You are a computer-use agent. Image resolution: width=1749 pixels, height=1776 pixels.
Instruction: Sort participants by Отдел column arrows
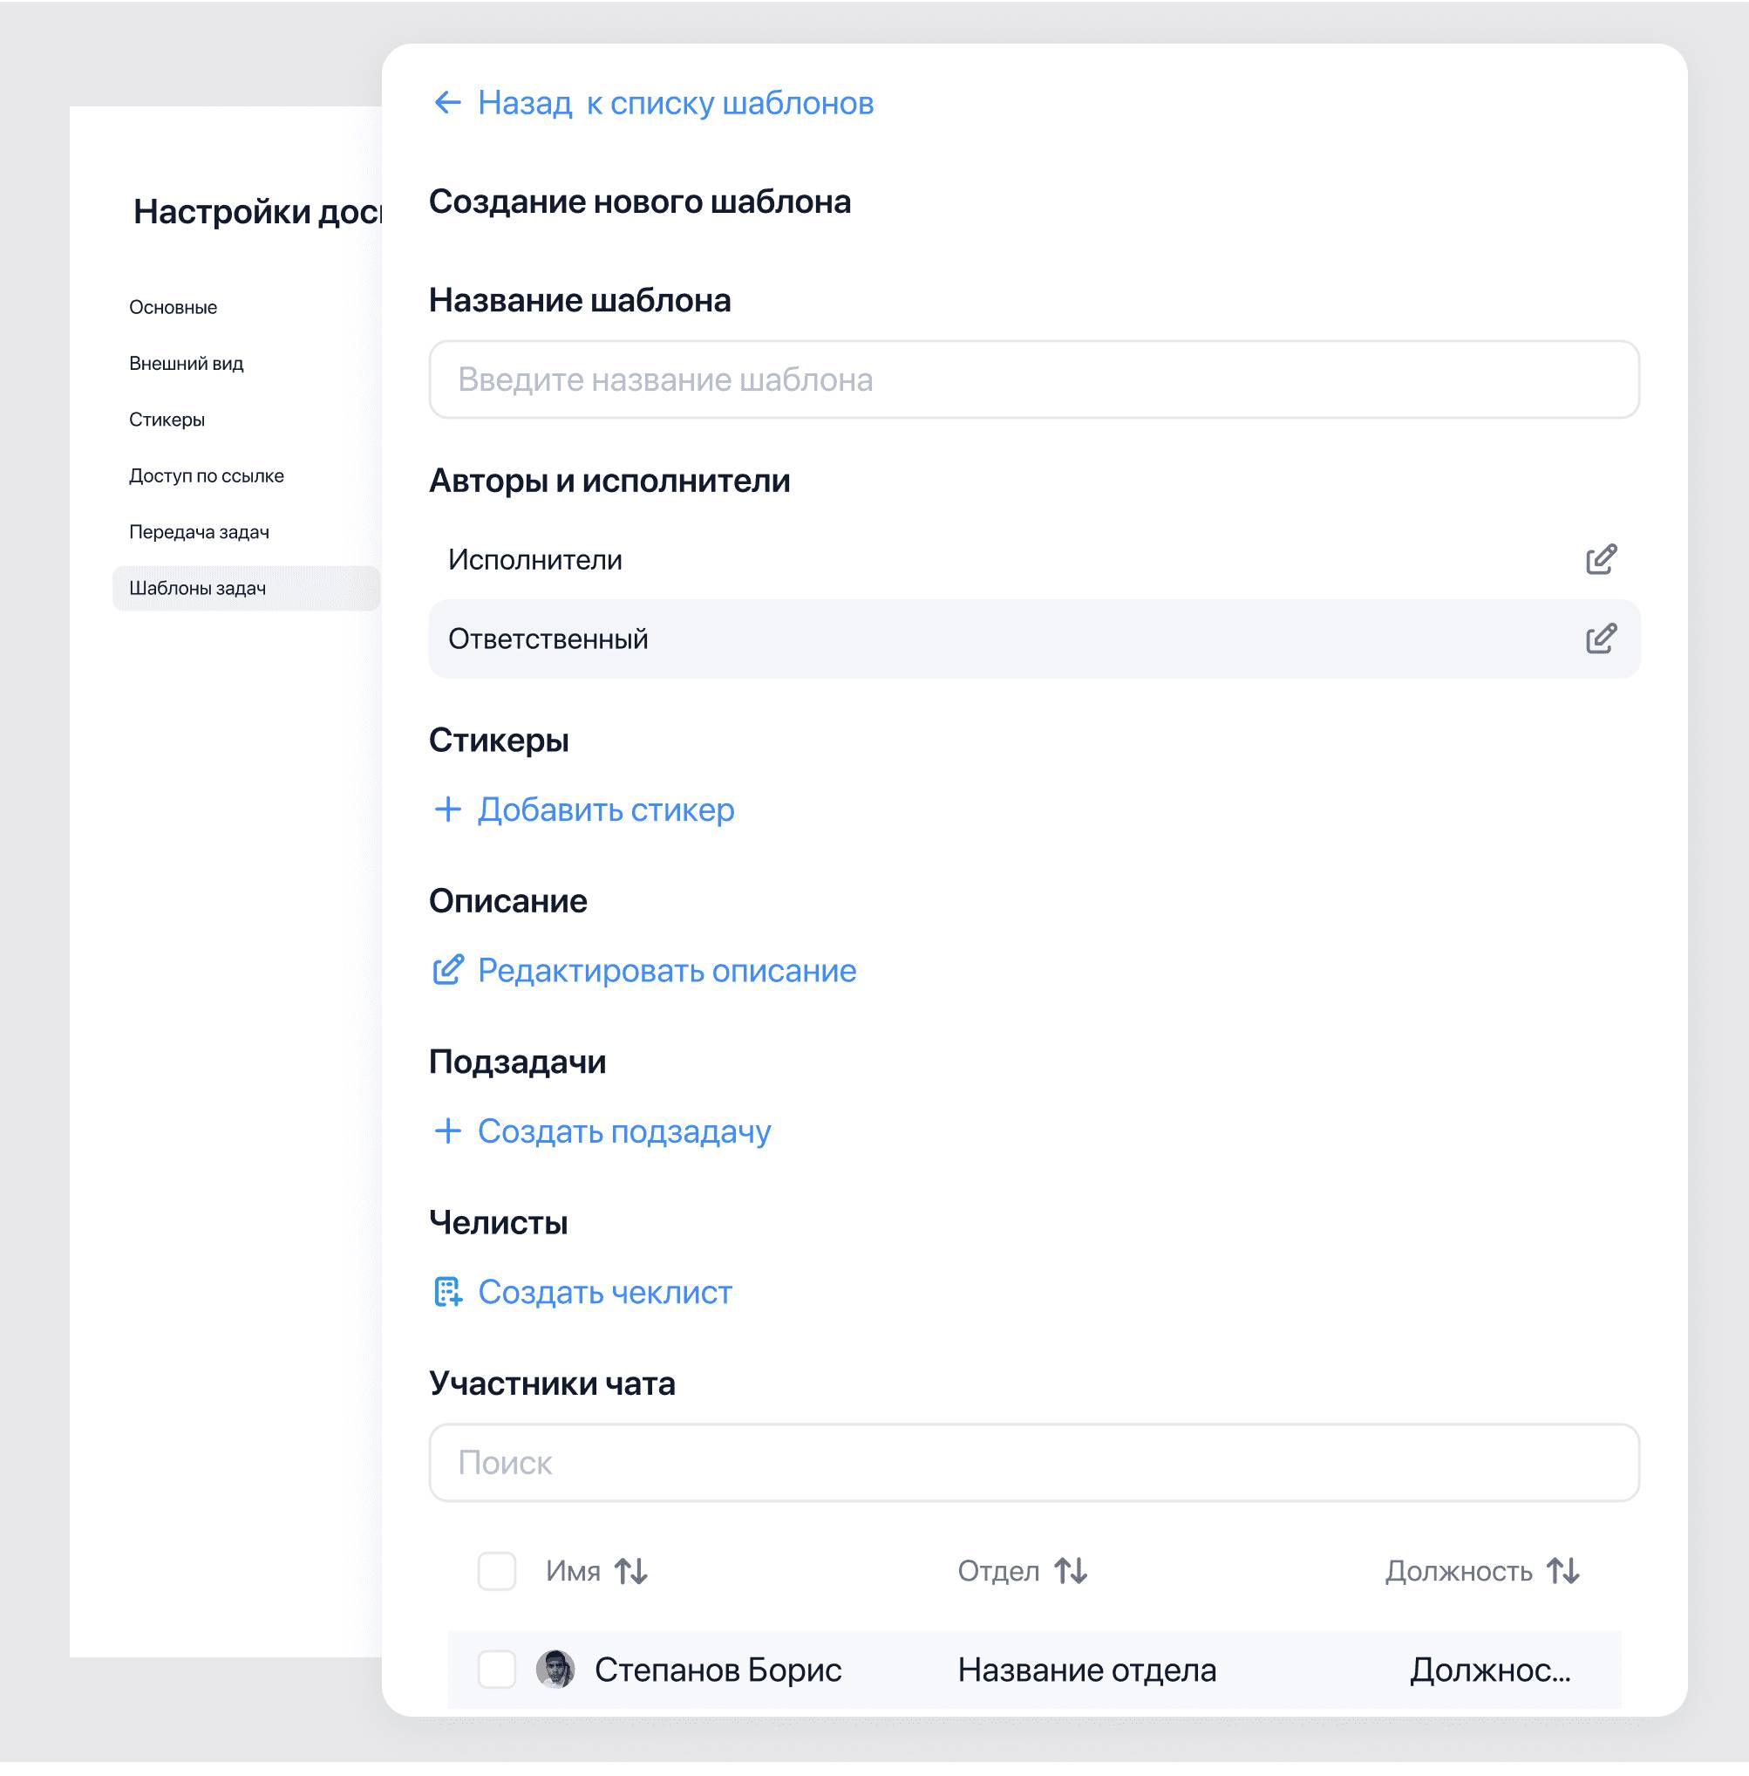(x=1071, y=1571)
